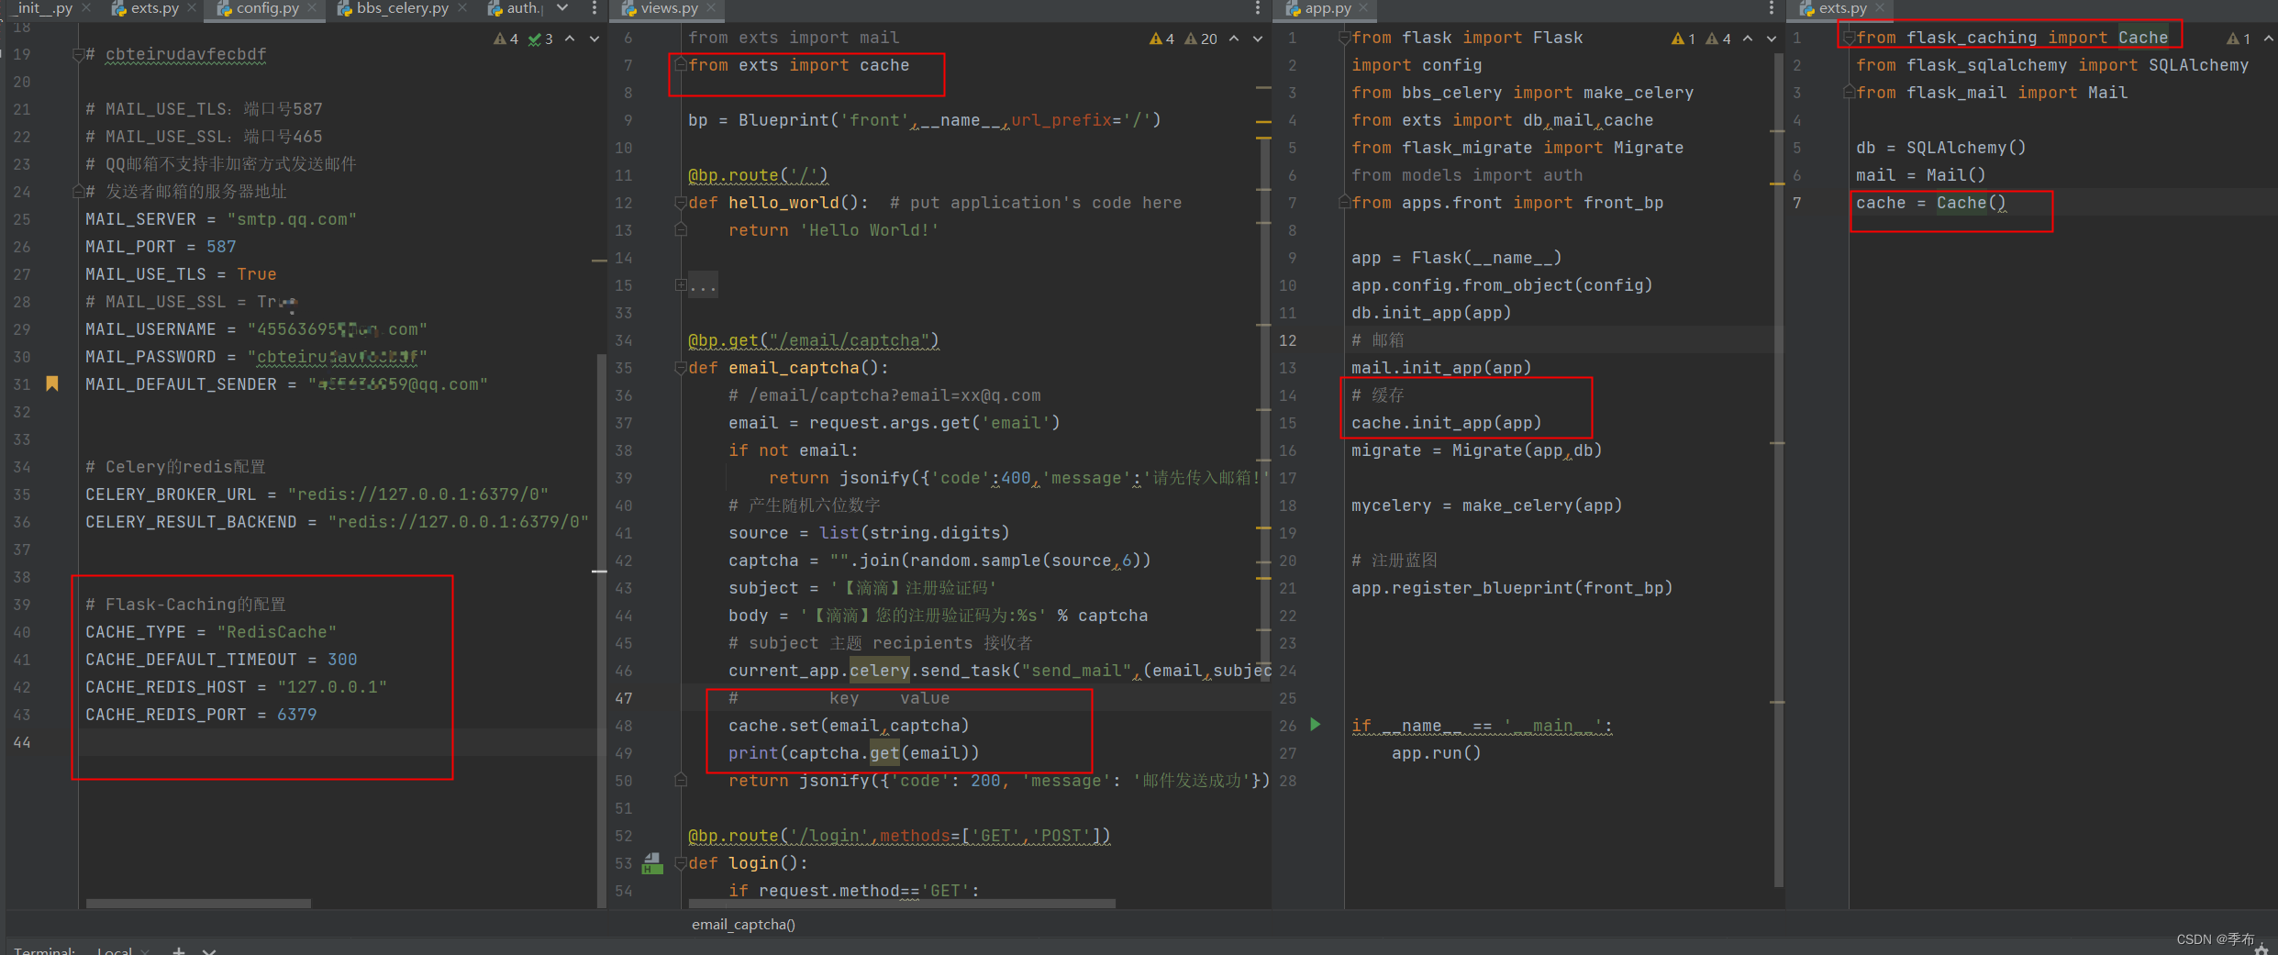
Task: Close the config.py tab
Action: click(x=312, y=8)
